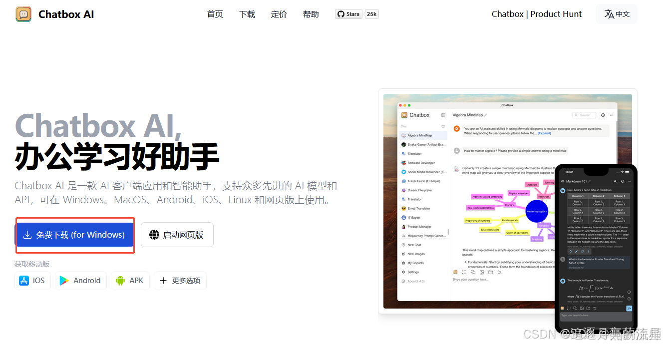The height and width of the screenshot is (345, 663).
Task: Select the 帮助 help menu item
Action: (311, 14)
